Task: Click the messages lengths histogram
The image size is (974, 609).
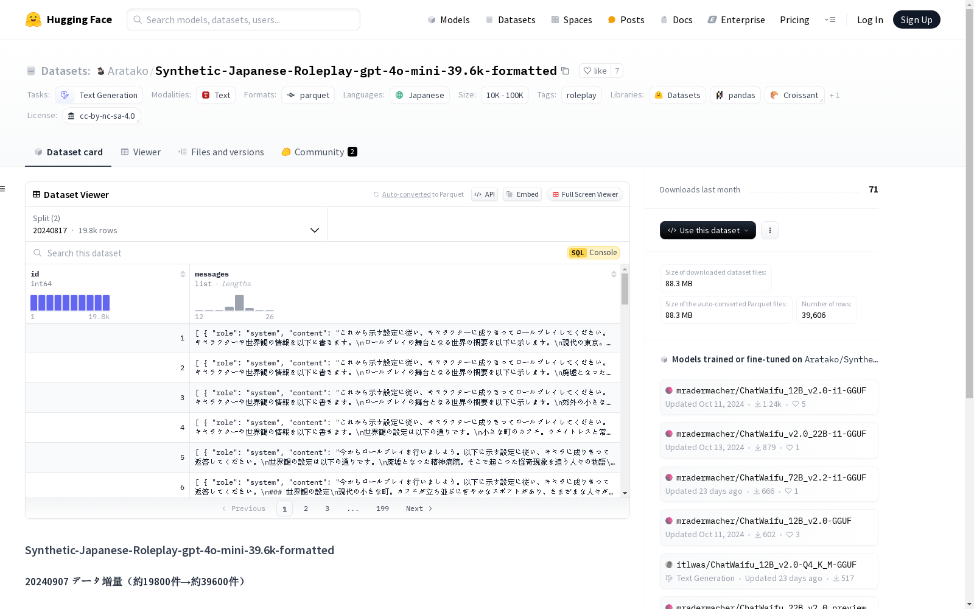Action: 234,303
